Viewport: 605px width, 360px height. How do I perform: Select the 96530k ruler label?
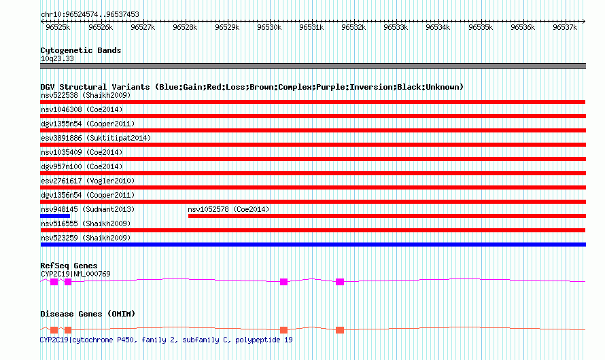tap(269, 27)
